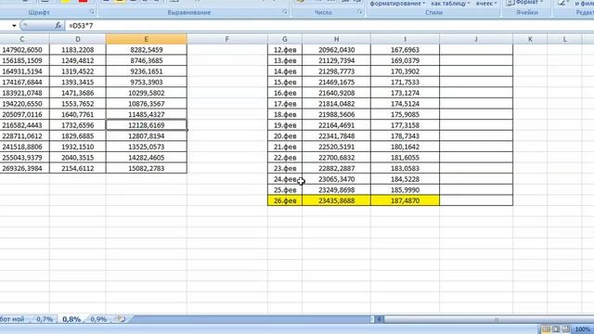This screenshot has width=594, height=334.
Task: Select column D header
Action: coord(78,39)
